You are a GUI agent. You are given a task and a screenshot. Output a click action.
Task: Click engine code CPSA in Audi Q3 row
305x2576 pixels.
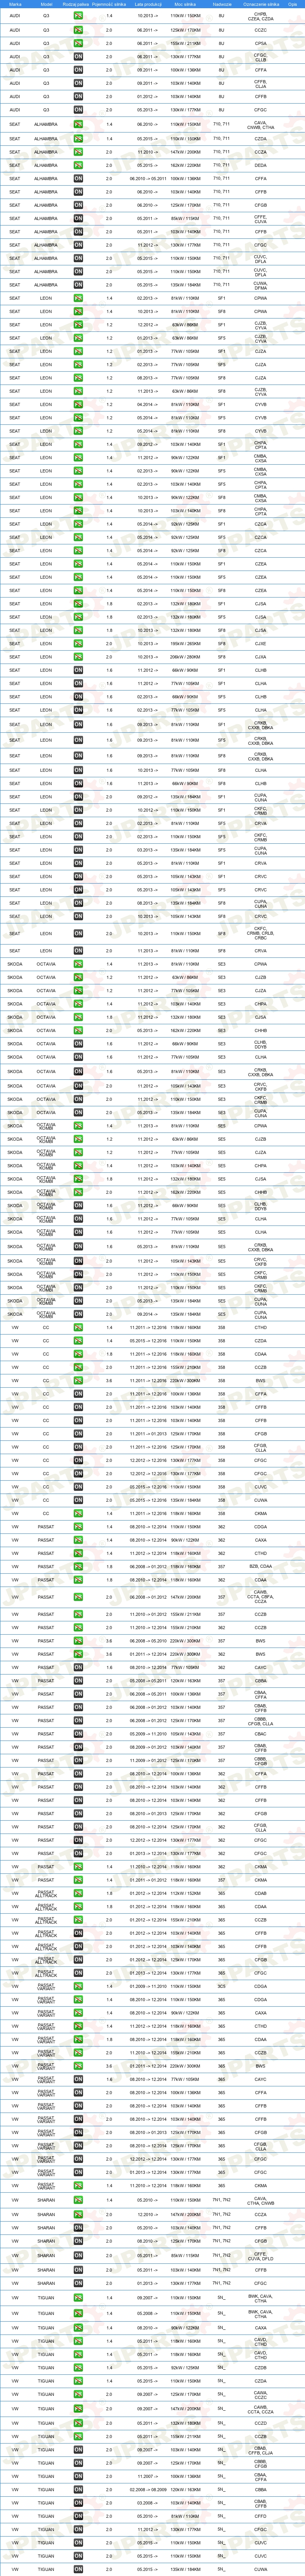click(x=260, y=44)
